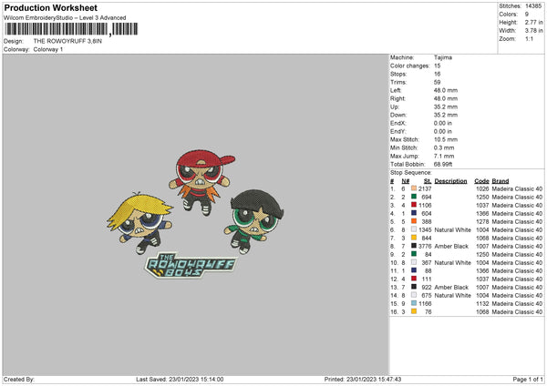Click the black-haired green-eyed character

coord(254,220)
